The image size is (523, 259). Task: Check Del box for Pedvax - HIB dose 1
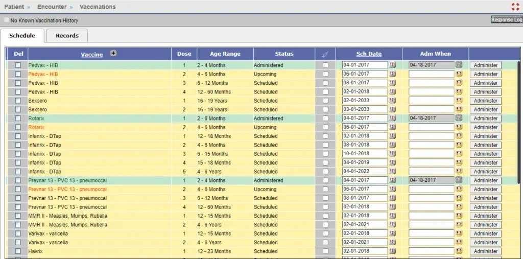pyautogui.click(x=18, y=65)
